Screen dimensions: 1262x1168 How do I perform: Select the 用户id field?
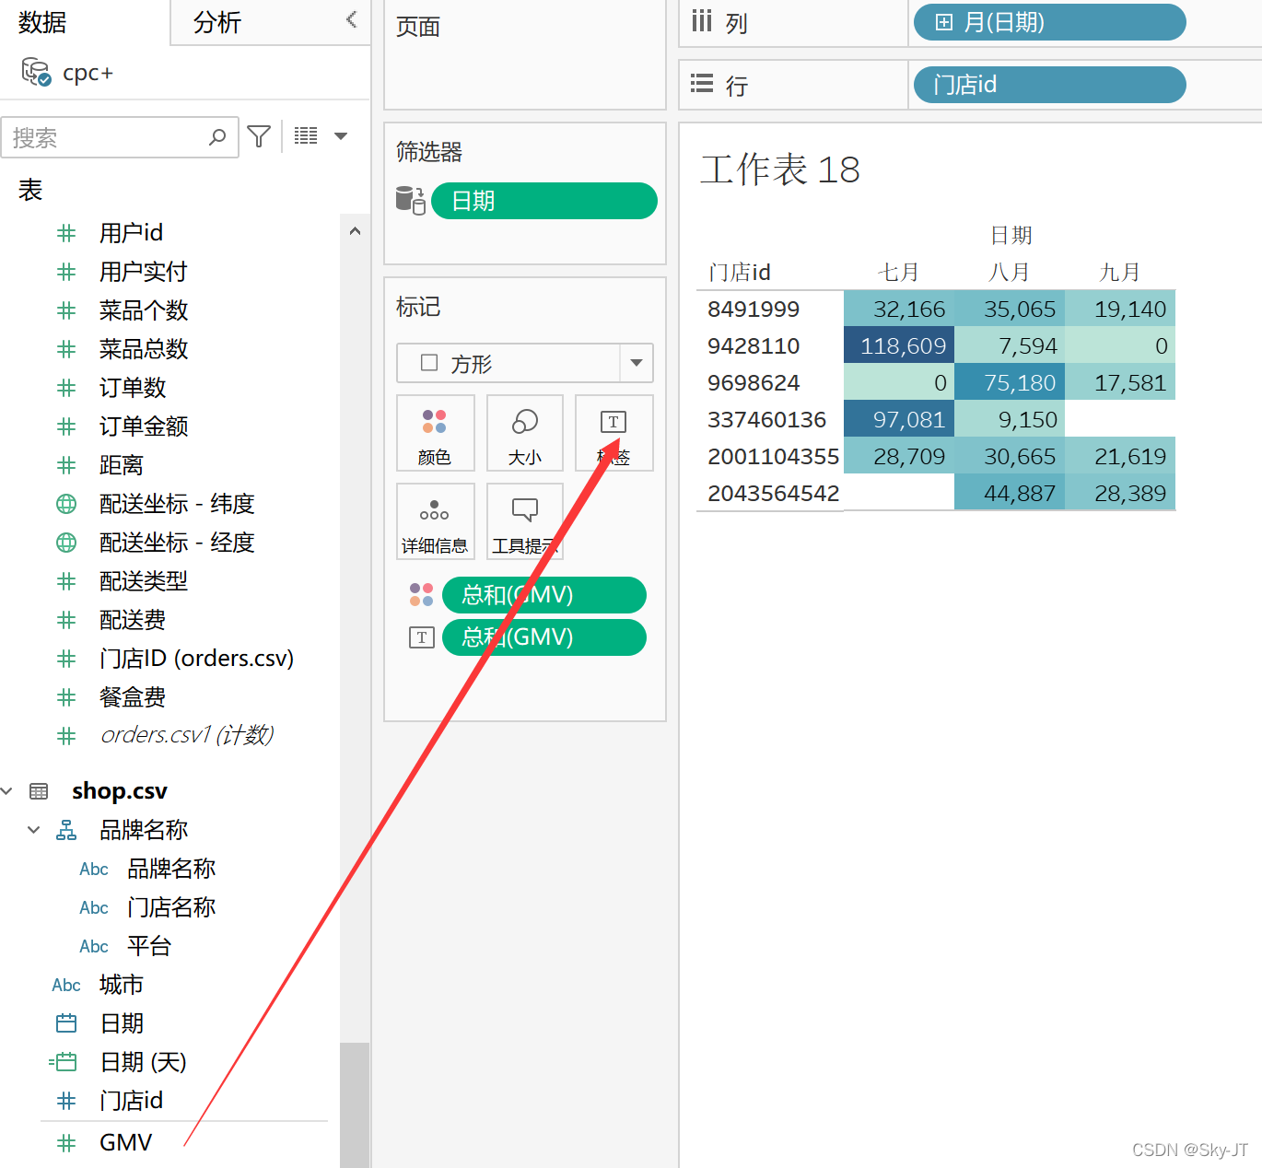click(x=131, y=232)
